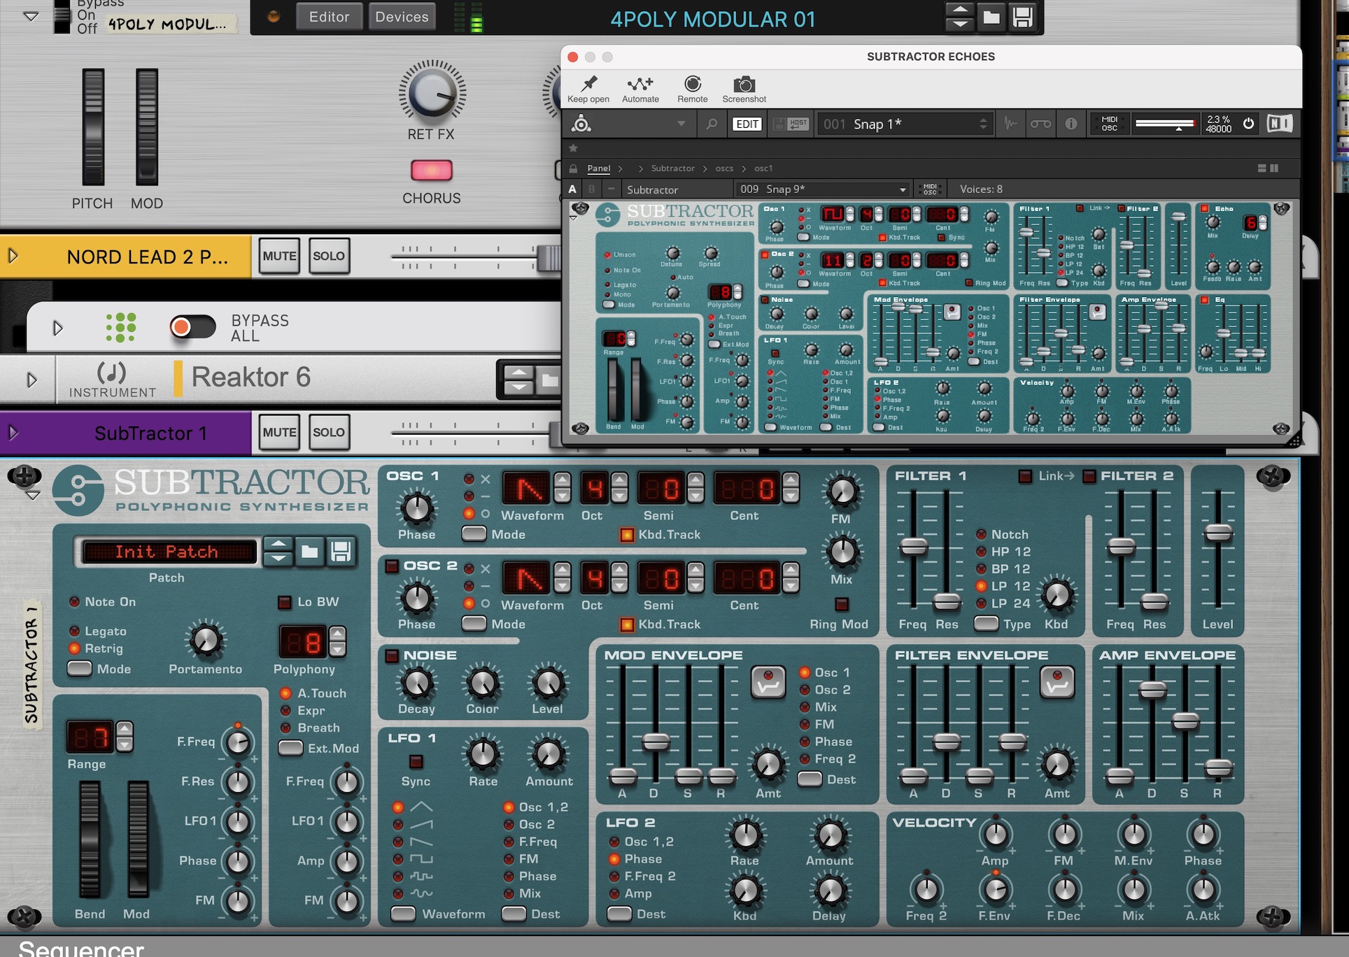Screen dimensions: 1349x957
Task: Expand the Reaktor 6 instrument triangle
Action: click(x=31, y=380)
